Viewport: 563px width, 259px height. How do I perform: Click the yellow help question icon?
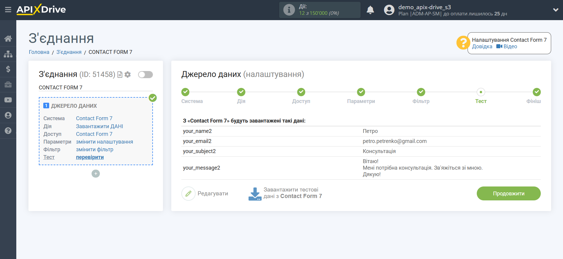click(463, 43)
